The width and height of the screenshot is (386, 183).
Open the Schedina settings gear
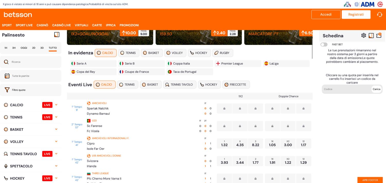coord(364,35)
